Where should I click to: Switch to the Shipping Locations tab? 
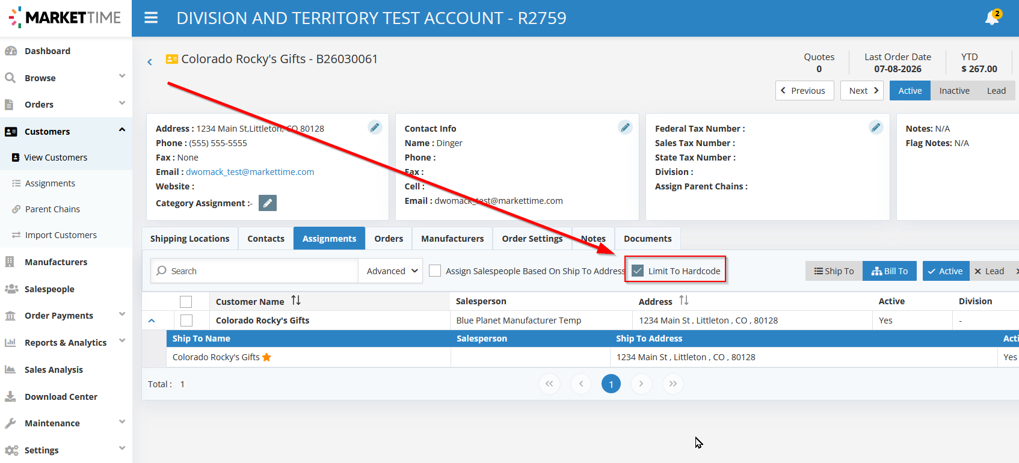[190, 239]
